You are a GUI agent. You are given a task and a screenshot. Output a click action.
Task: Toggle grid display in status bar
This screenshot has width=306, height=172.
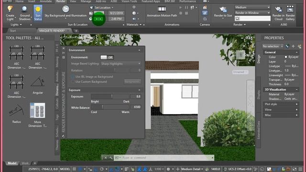click(75, 169)
